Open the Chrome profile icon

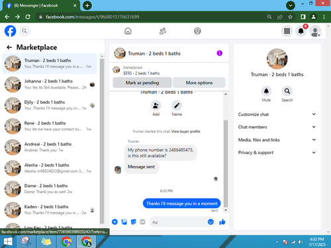313,17
